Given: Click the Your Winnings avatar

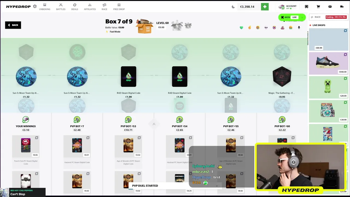Looking at the screenshot, I should (26, 120).
